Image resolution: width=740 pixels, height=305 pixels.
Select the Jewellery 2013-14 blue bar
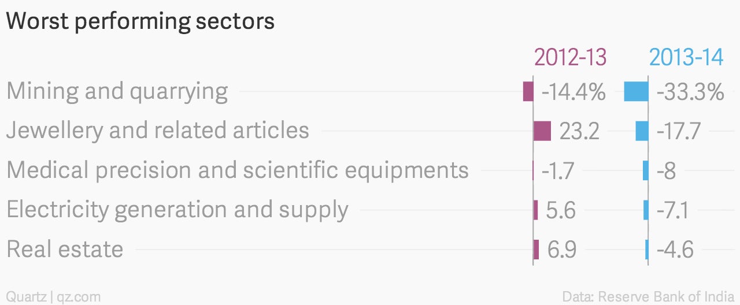[642, 131]
